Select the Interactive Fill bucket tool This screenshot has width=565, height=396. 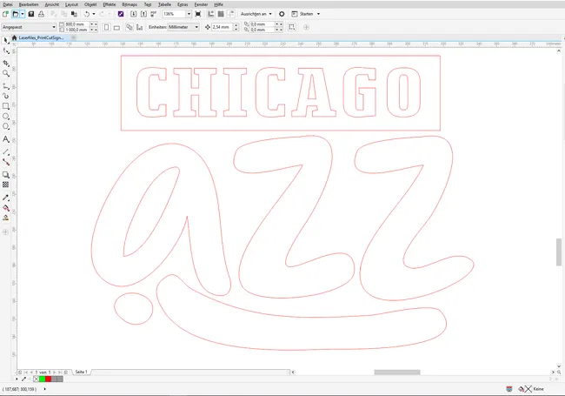pyautogui.click(x=6, y=208)
